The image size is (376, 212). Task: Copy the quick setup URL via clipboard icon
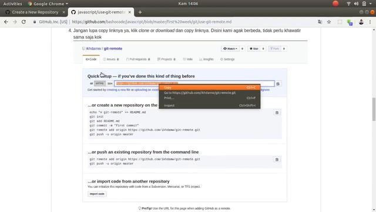coord(278,84)
